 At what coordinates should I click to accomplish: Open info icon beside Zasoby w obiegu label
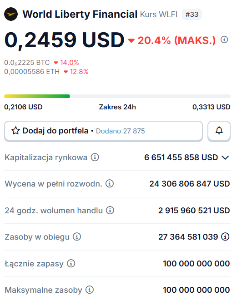click(x=77, y=236)
